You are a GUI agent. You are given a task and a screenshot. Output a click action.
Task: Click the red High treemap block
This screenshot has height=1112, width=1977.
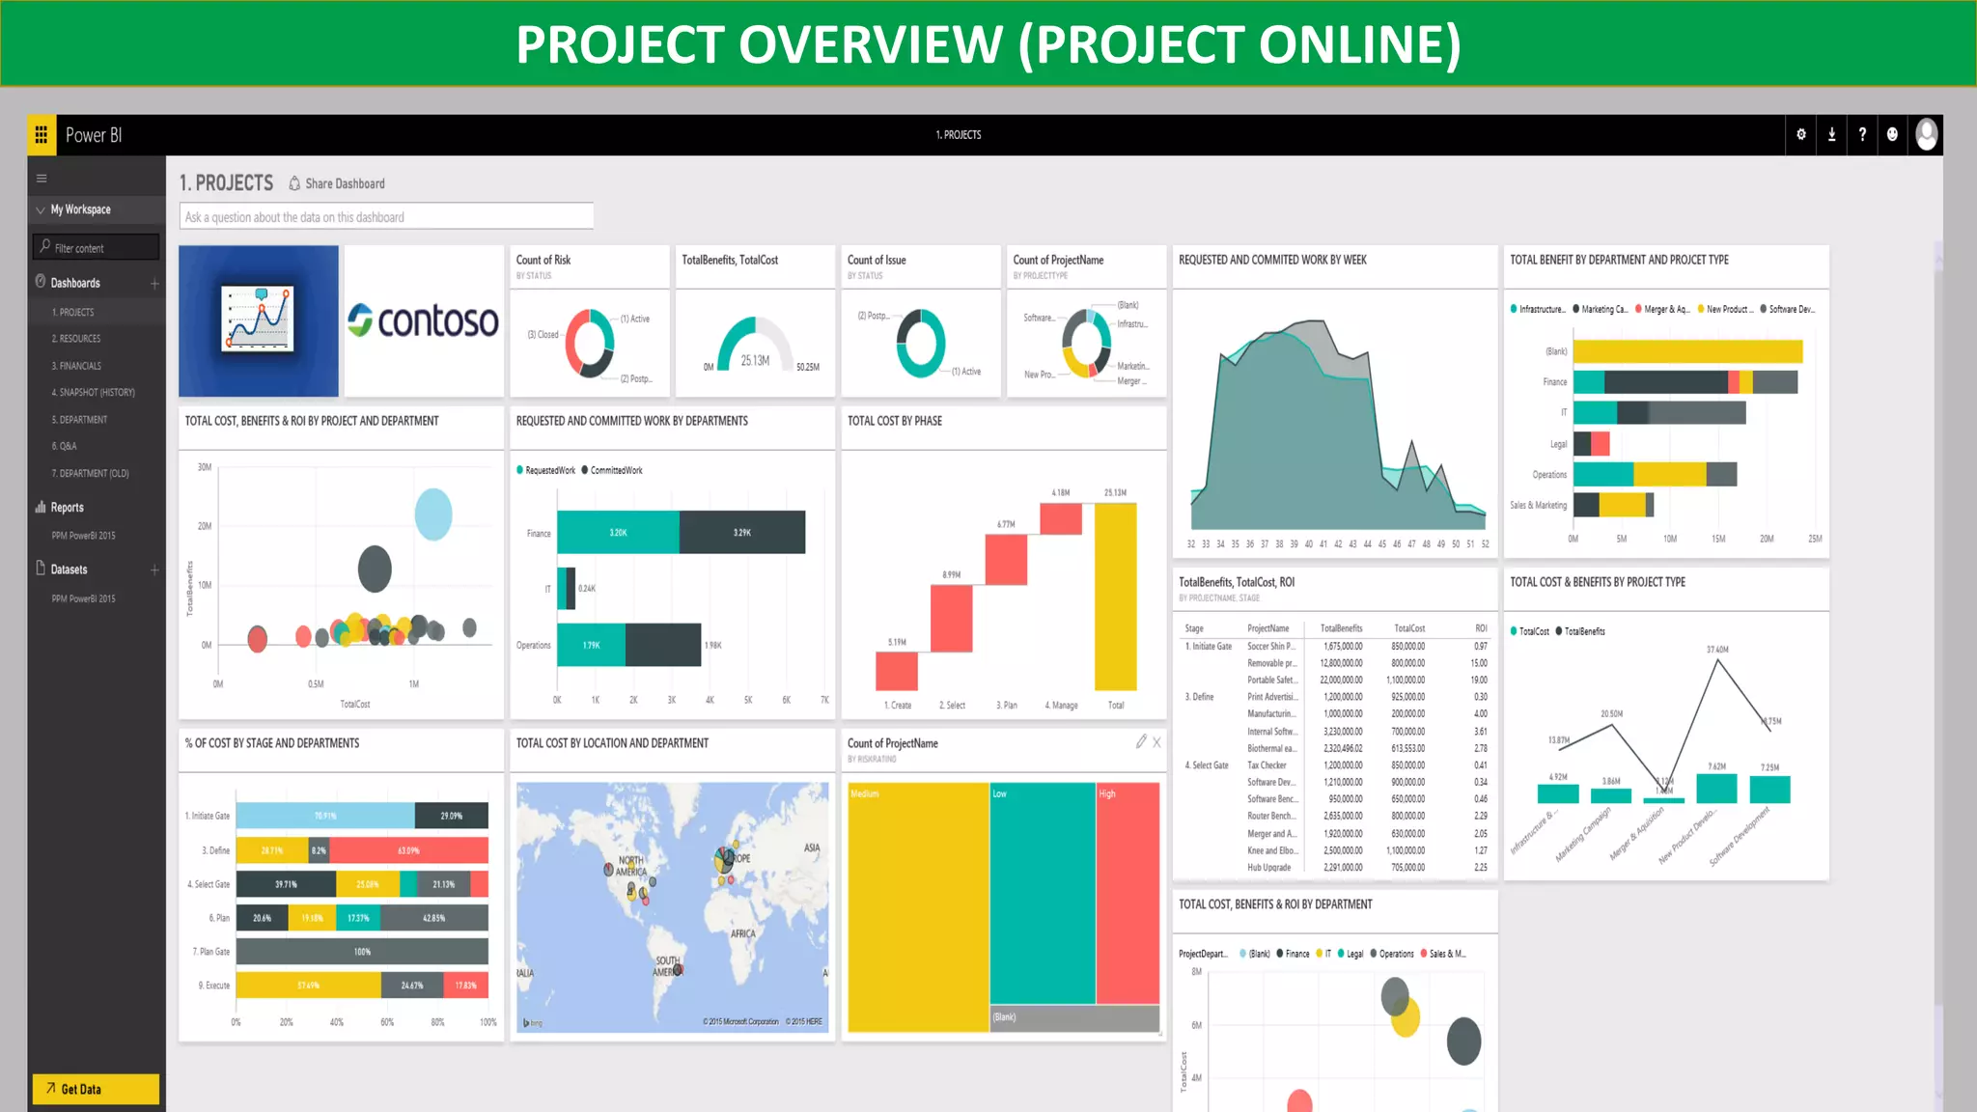coord(1128,894)
